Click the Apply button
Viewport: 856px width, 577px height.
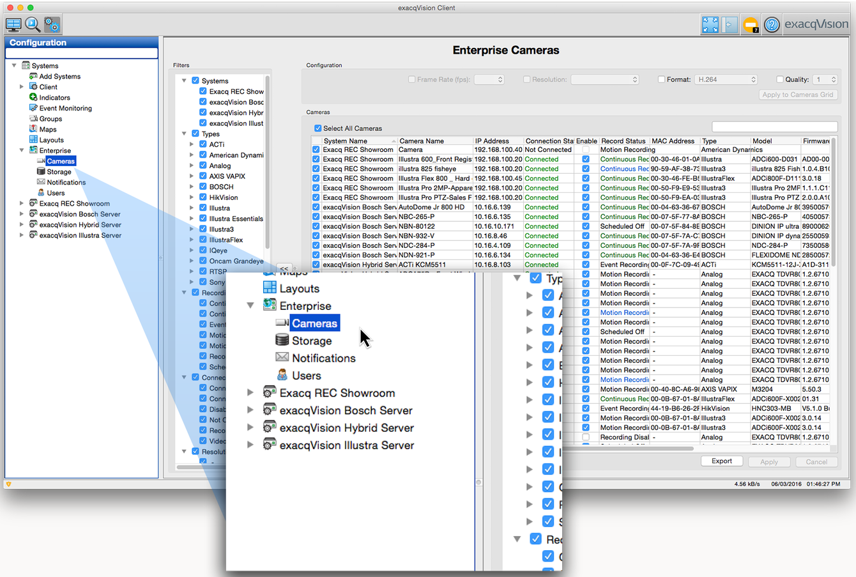coord(769,461)
